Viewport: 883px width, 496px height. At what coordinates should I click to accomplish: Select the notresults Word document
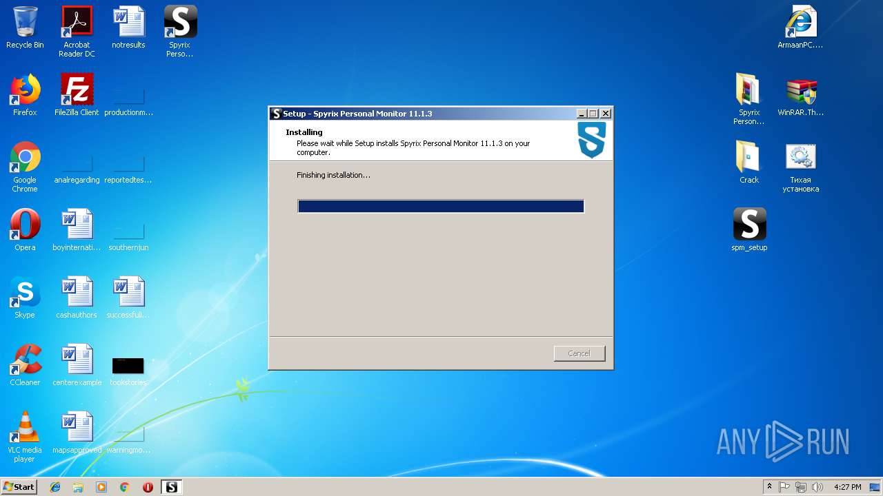click(x=128, y=28)
